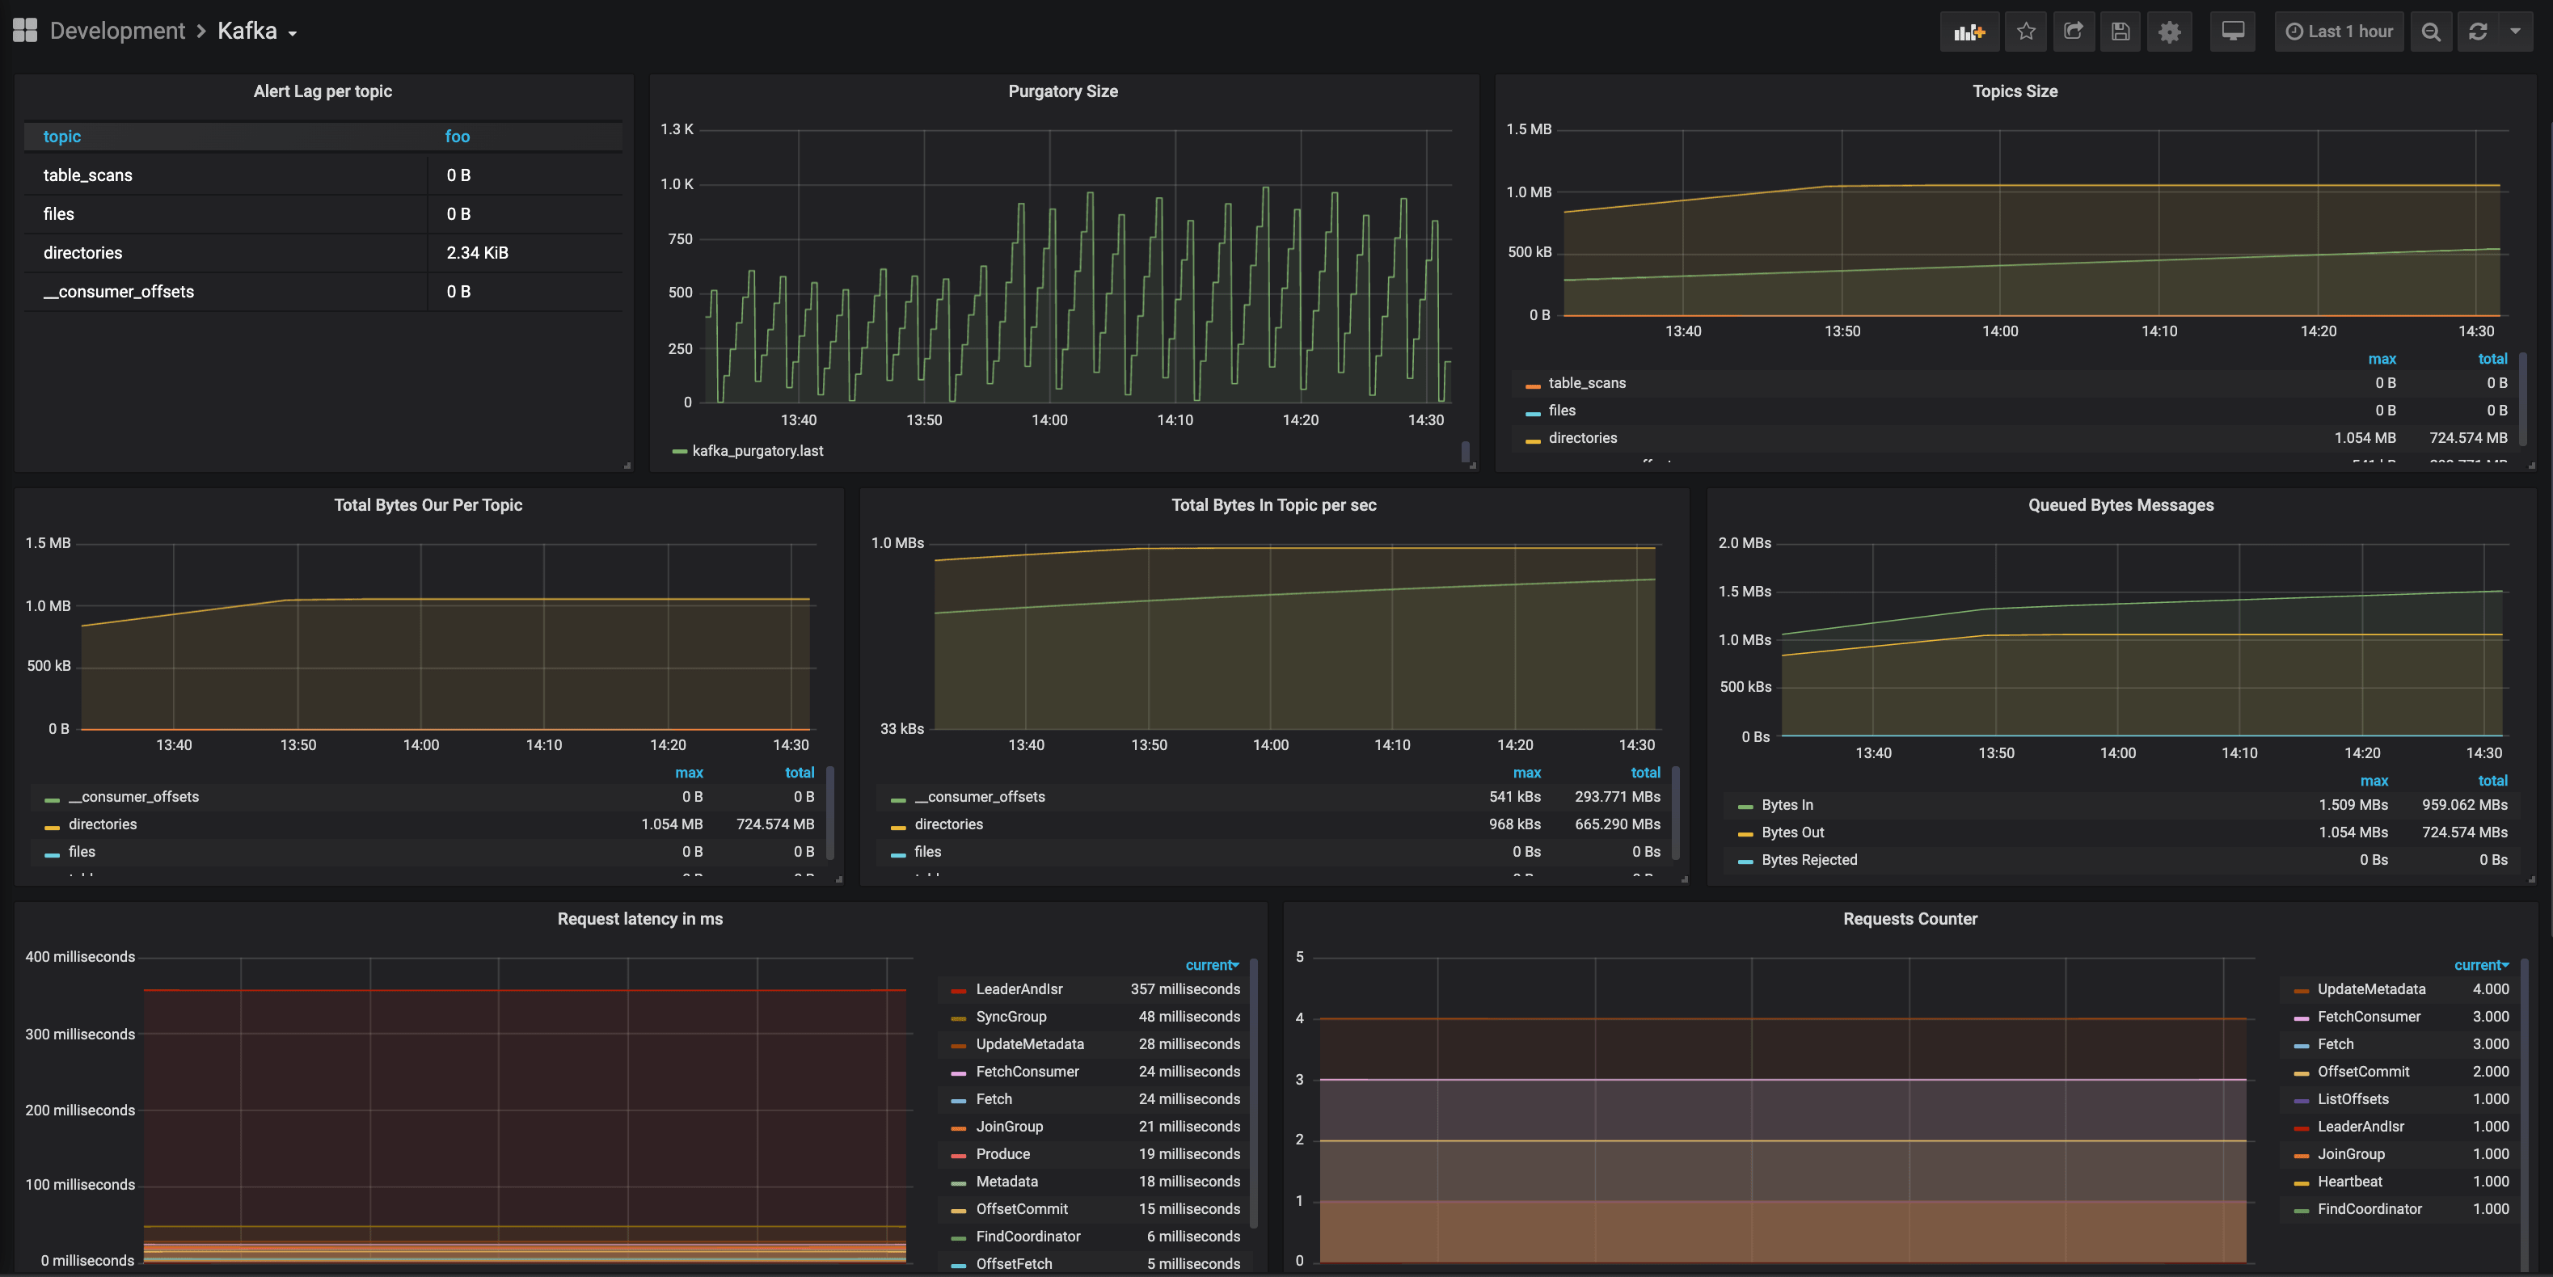Open the Purgatory Size panel title menu

pyautogui.click(x=1062, y=91)
